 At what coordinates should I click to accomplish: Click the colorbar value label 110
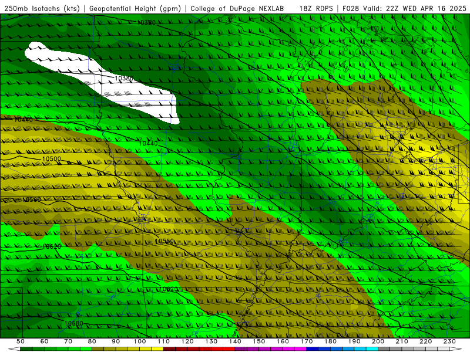pos(163,341)
